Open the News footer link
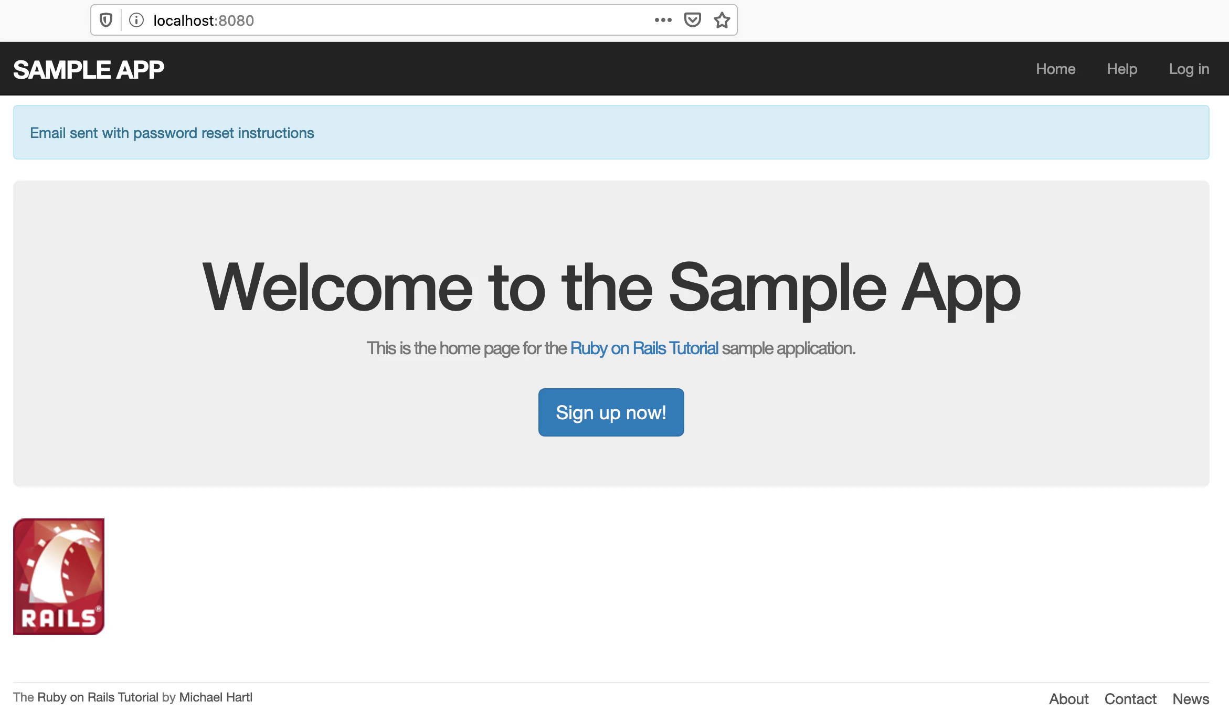1229x723 pixels. tap(1191, 699)
